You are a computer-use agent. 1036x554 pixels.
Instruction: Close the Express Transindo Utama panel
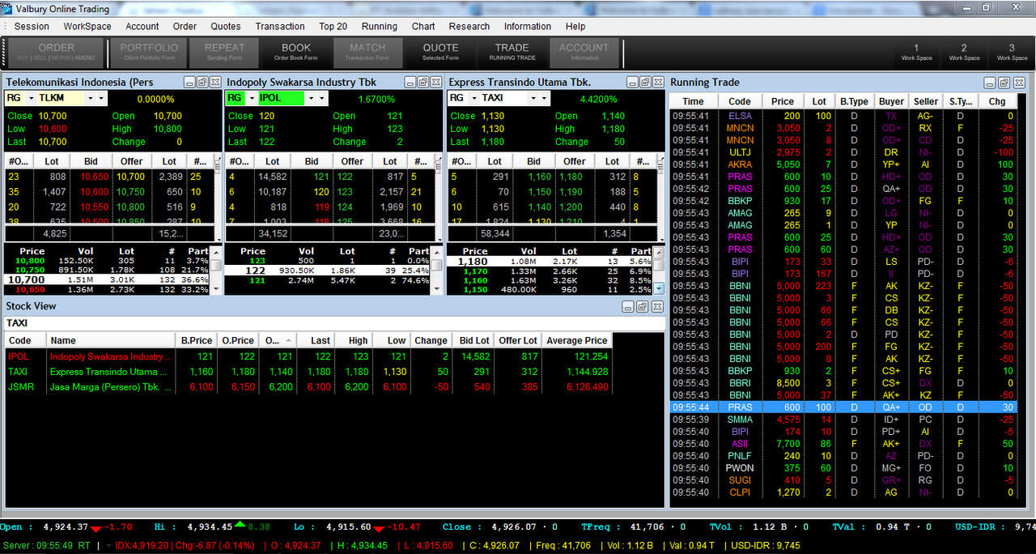(x=659, y=82)
